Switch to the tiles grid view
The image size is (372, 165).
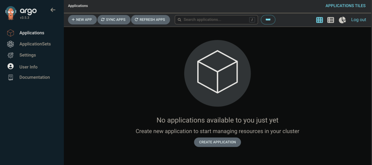pos(320,20)
